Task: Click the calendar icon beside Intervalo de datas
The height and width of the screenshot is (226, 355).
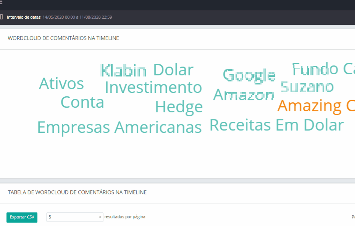Action: 1,17
